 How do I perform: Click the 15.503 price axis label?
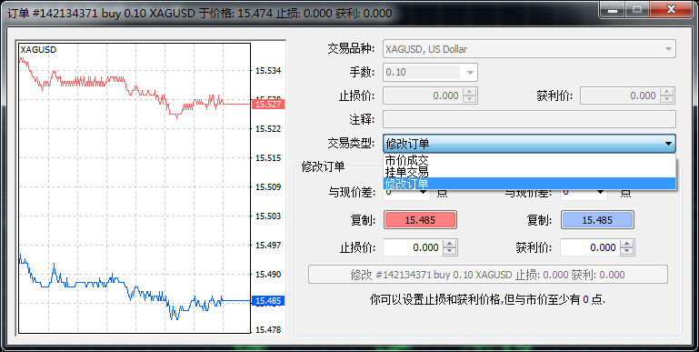[x=268, y=216]
